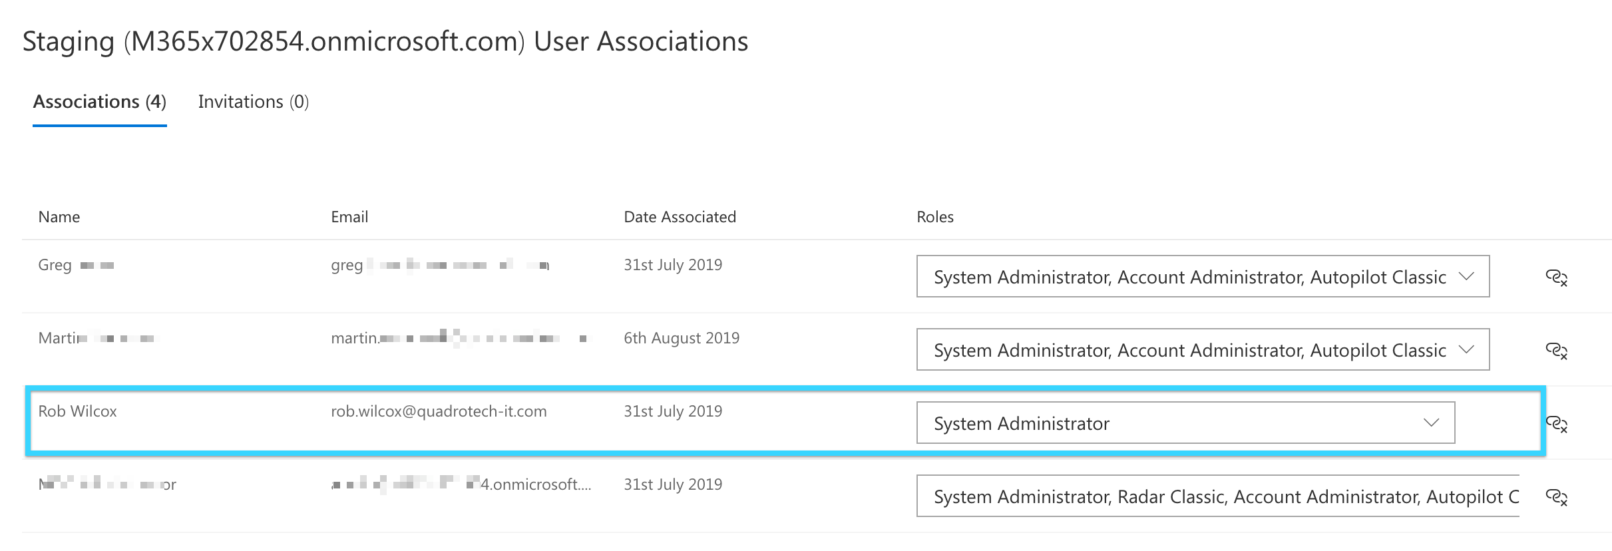
Task: Switch to the Associations (4) tab
Action: pos(100,102)
